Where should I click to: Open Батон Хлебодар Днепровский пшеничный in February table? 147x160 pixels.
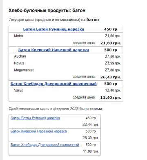[x=45, y=144]
